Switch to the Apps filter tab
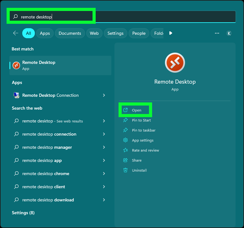This screenshot has height=228, width=244. click(45, 33)
